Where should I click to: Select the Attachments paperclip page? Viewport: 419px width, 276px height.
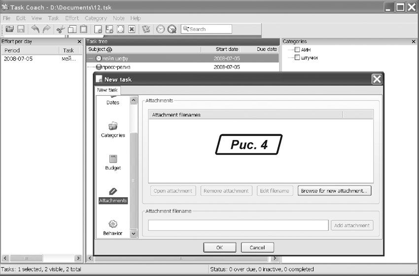pyautogui.click(x=113, y=195)
